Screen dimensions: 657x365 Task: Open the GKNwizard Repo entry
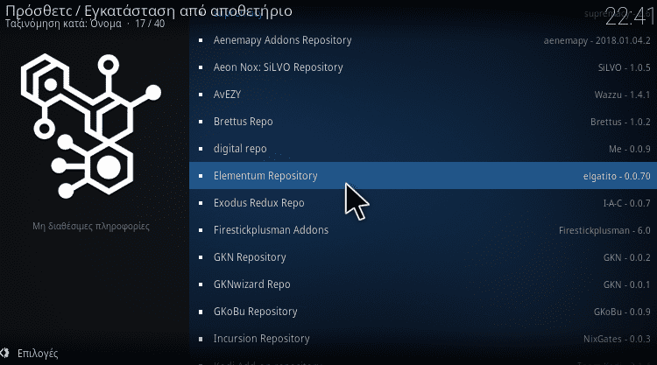(251, 284)
